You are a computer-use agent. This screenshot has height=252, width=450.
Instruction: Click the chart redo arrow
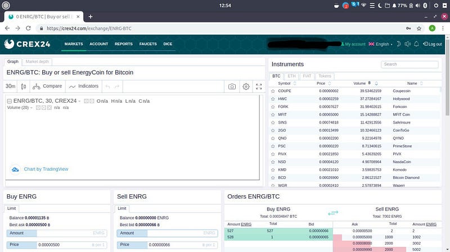click(x=117, y=86)
